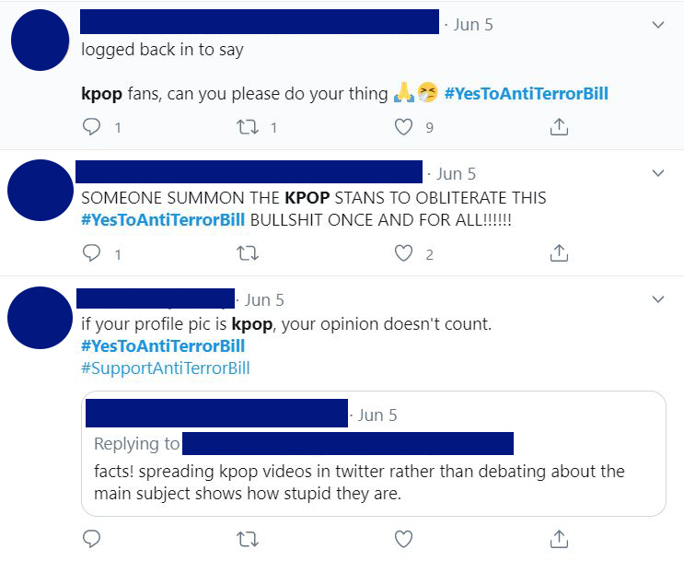Retweet the "opinion doesn't count" tweet
684x561 pixels.
tap(247, 538)
